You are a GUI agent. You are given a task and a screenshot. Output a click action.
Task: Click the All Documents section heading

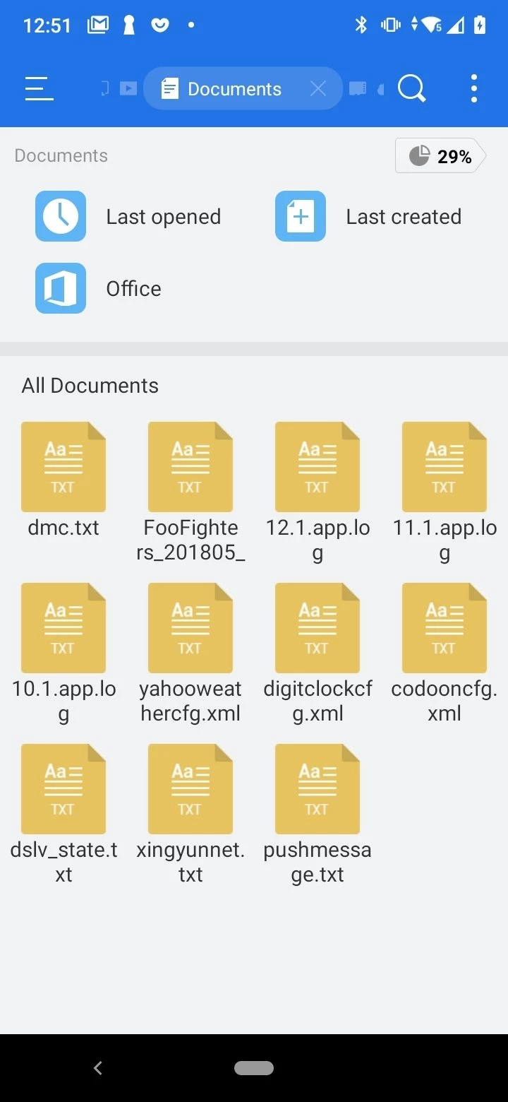[x=90, y=386]
